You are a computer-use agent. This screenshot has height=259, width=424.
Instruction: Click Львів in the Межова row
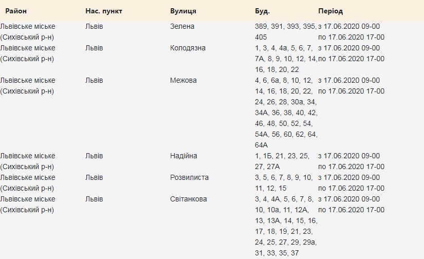(94, 80)
